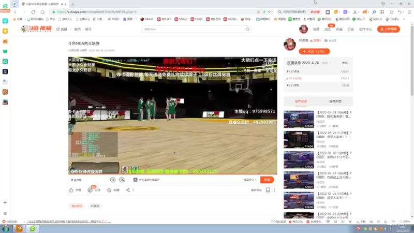Open the mobile-view icon below the player
414x233 pixels.
(268, 190)
